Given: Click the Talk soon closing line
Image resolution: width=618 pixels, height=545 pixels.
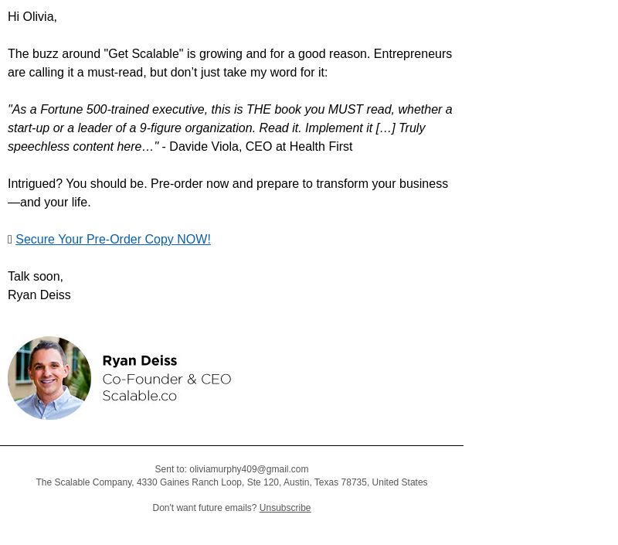Looking at the screenshot, I should tap(36, 277).
